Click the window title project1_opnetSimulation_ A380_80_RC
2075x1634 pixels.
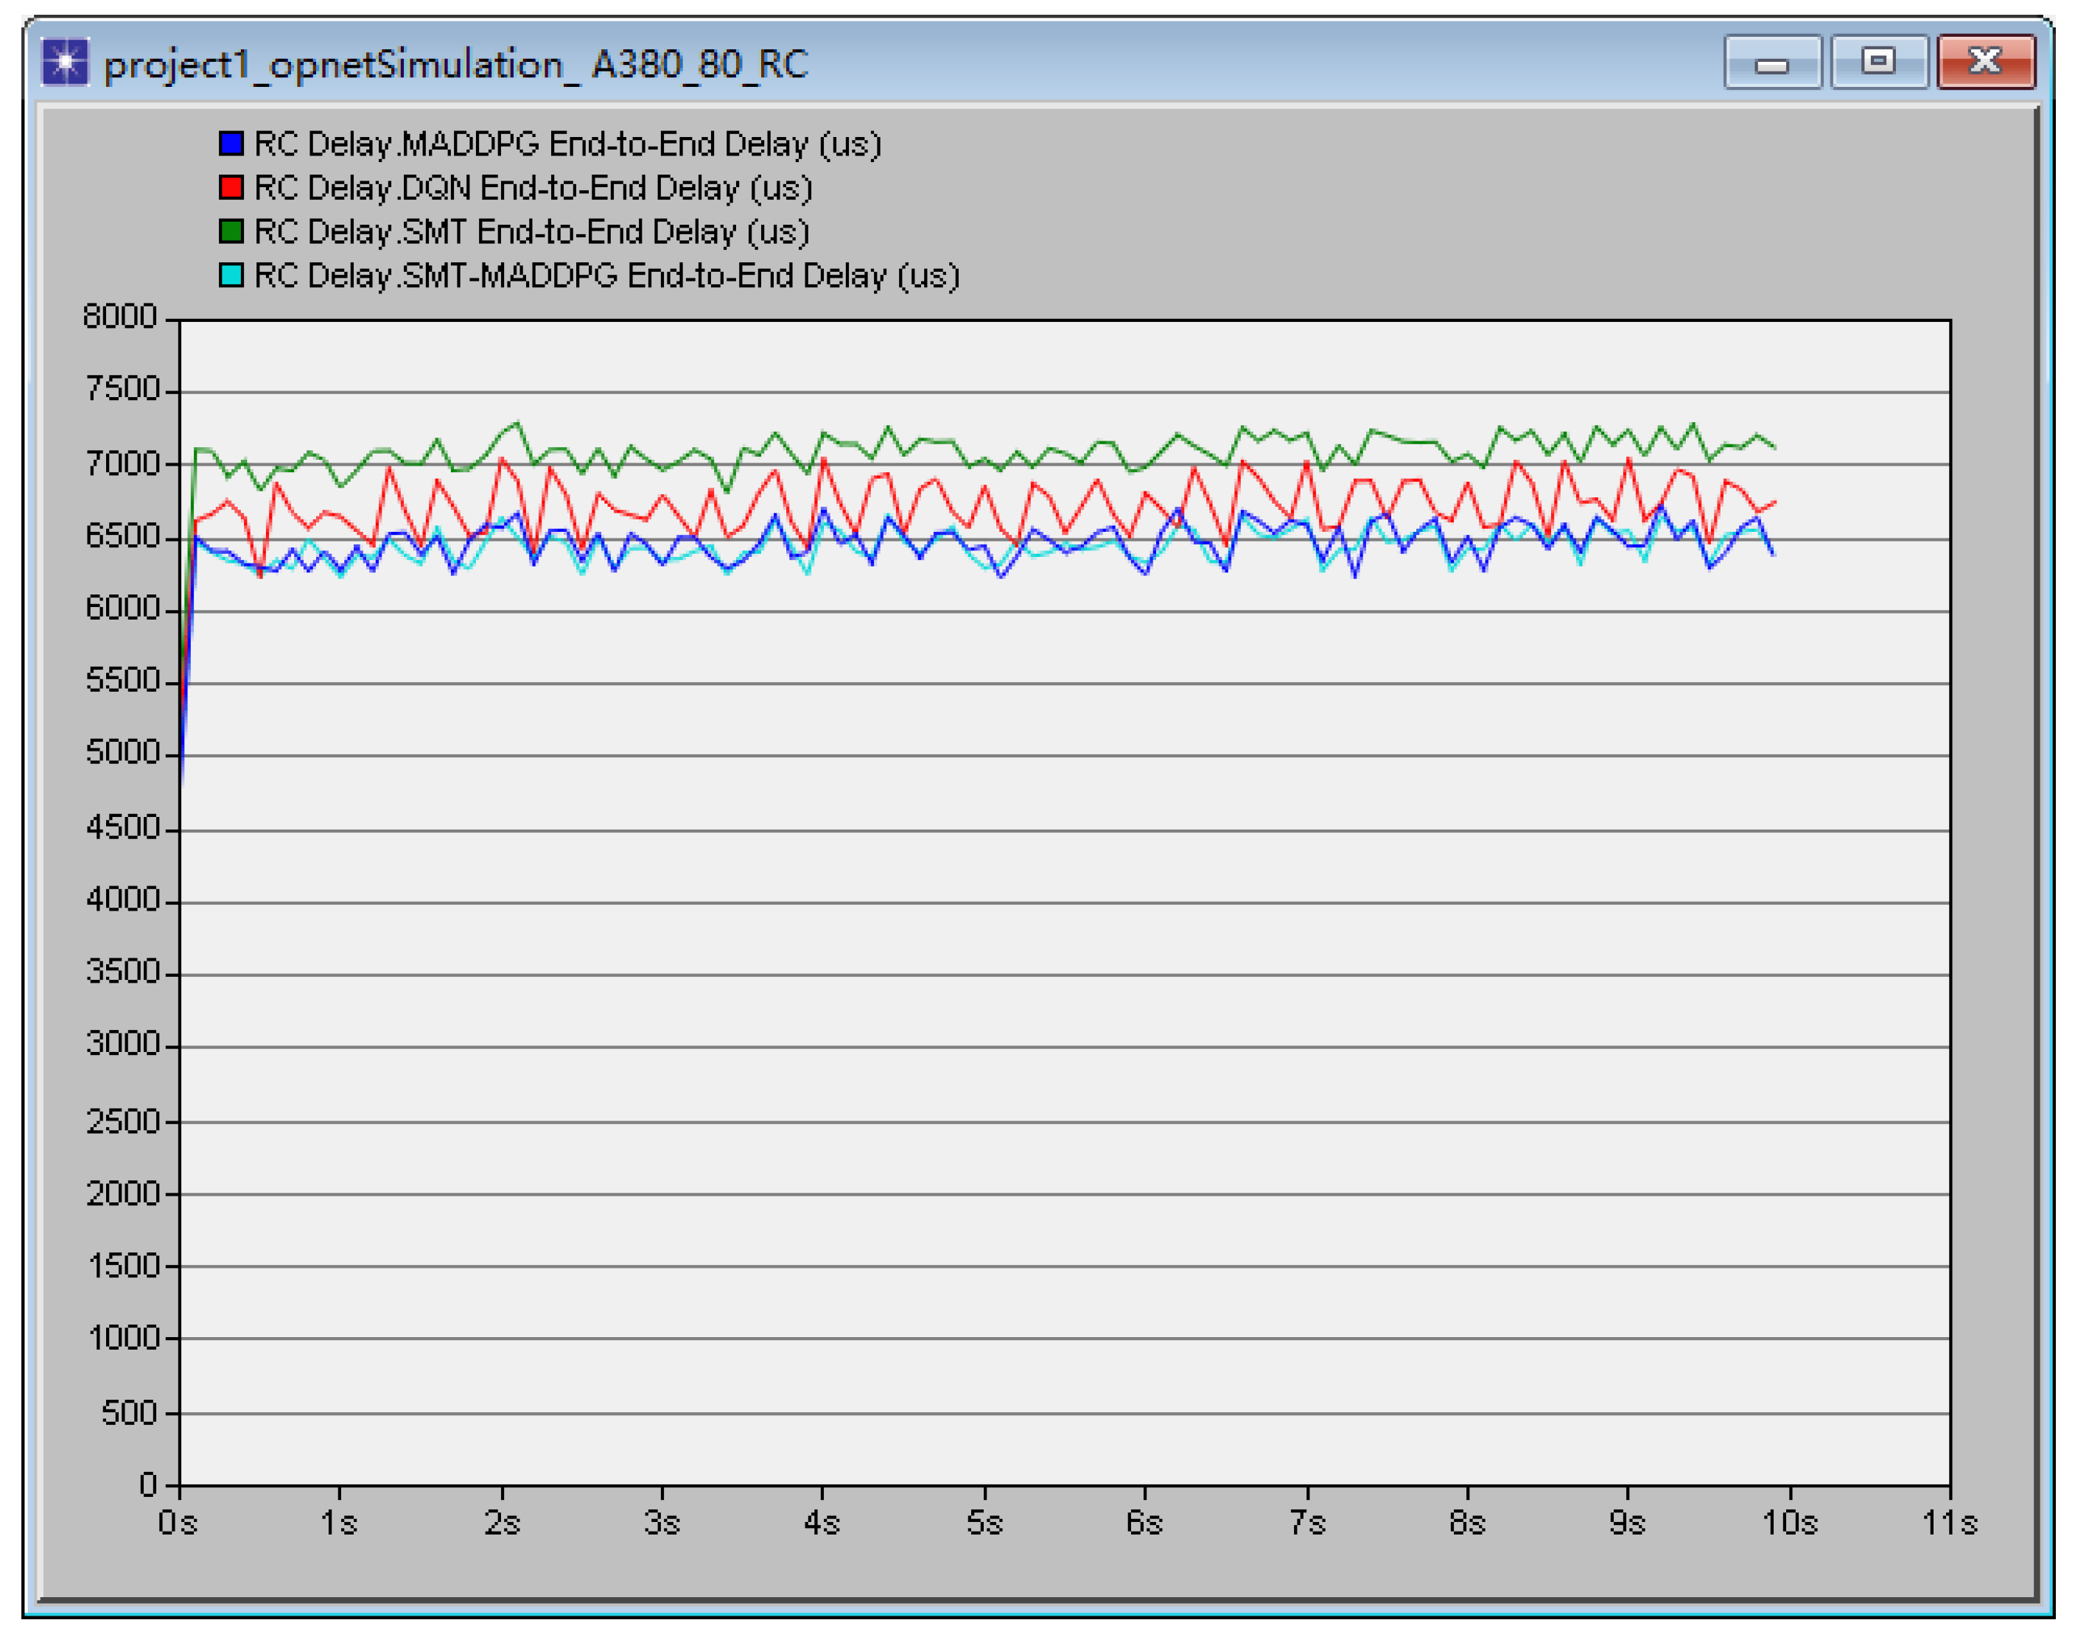click(456, 65)
